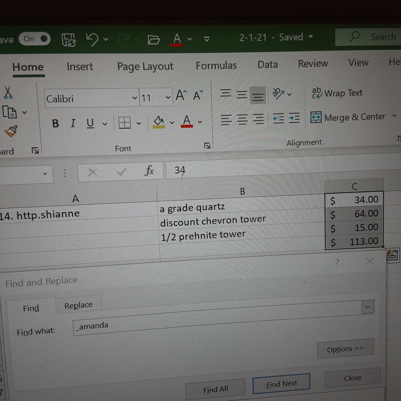Select column C header

click(354, 186)
